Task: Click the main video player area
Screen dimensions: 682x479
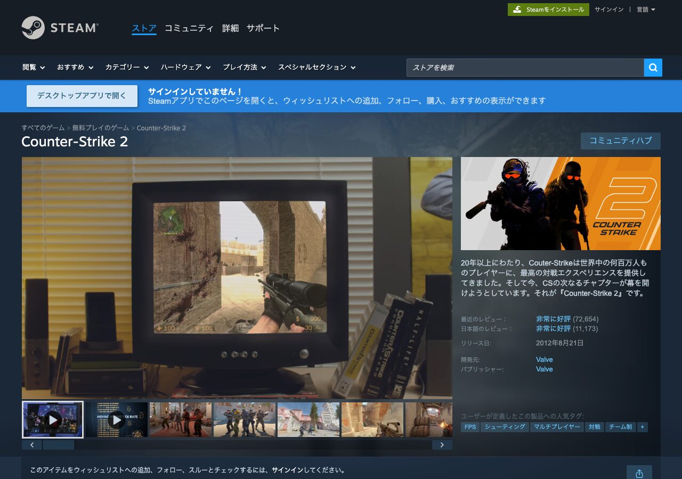Action: (237, 278)
